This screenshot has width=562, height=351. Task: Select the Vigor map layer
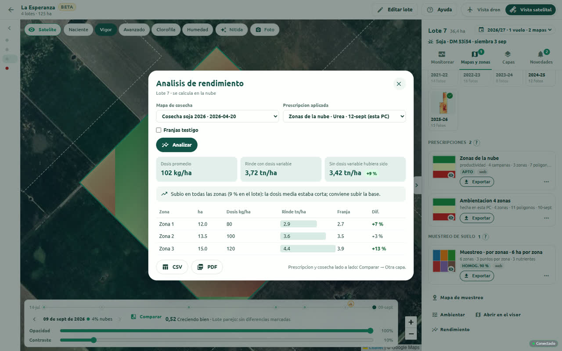tap(106, 30)
